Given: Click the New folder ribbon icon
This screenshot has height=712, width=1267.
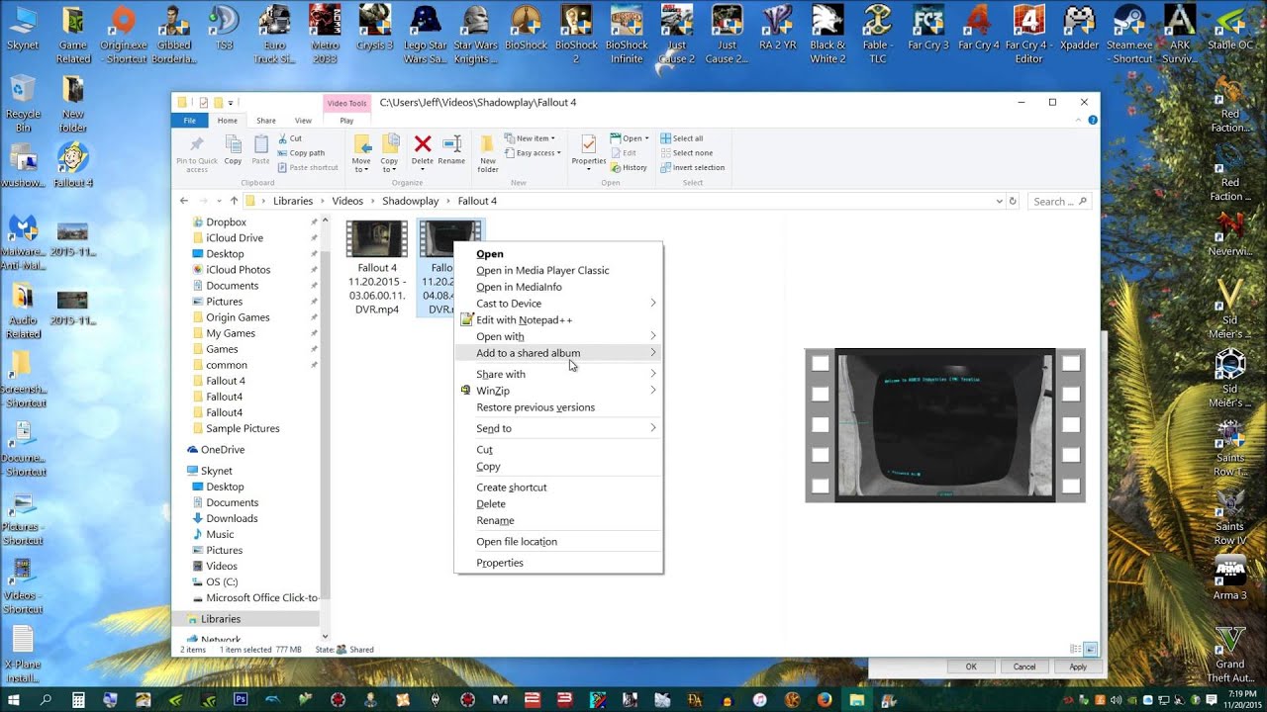Looking at the screenshot, I should (488, 144).
